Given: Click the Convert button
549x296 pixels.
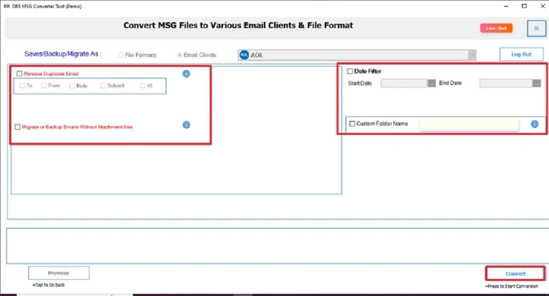Looking at the screenshot, I should pyautogui.click(x=515, y=274).
